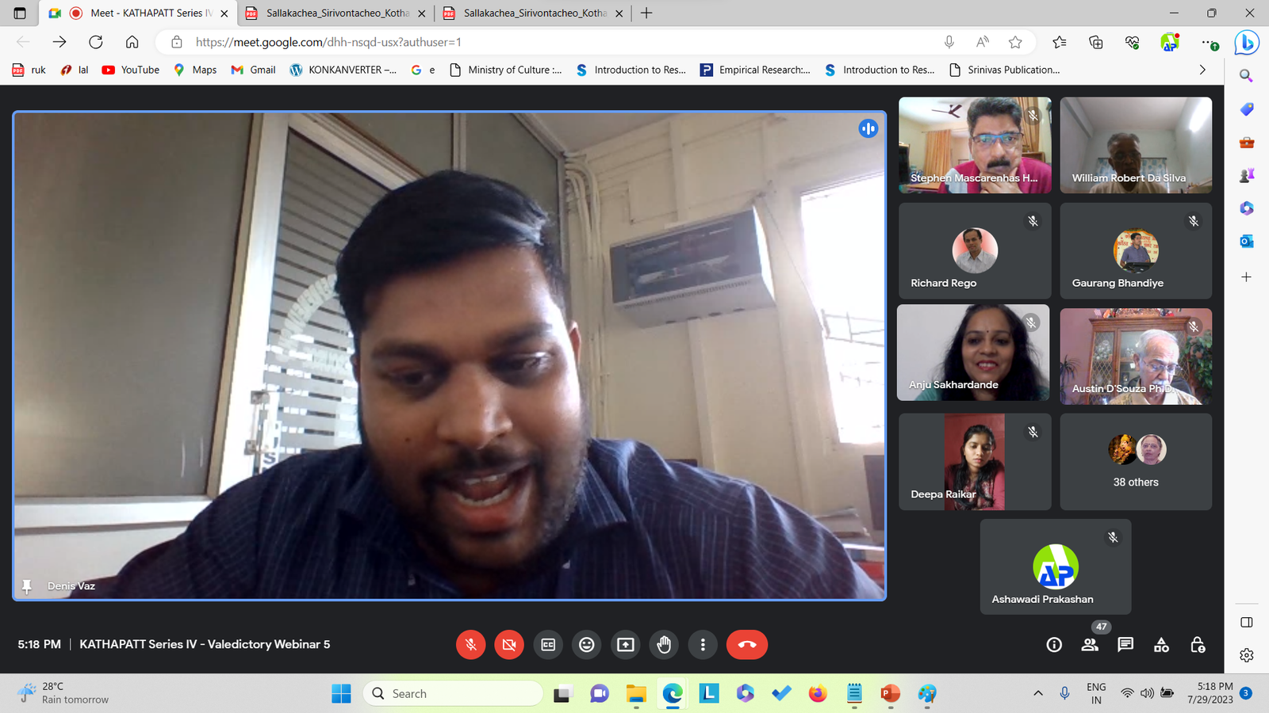Unmute the microphone in Meet controls
The image size is (1269, 713).
[470, 645]
